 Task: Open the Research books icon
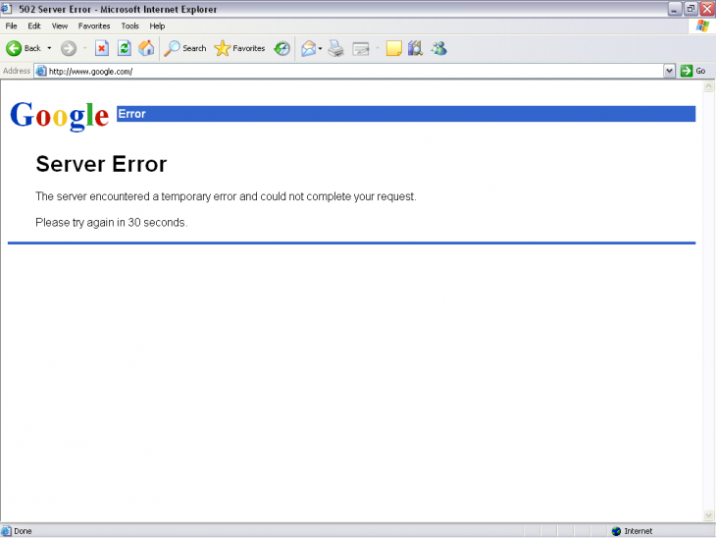tap(416, 48)
